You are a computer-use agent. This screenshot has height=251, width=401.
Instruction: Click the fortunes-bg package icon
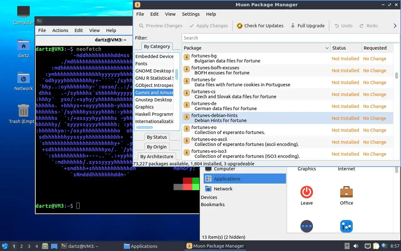pos(187,57)
